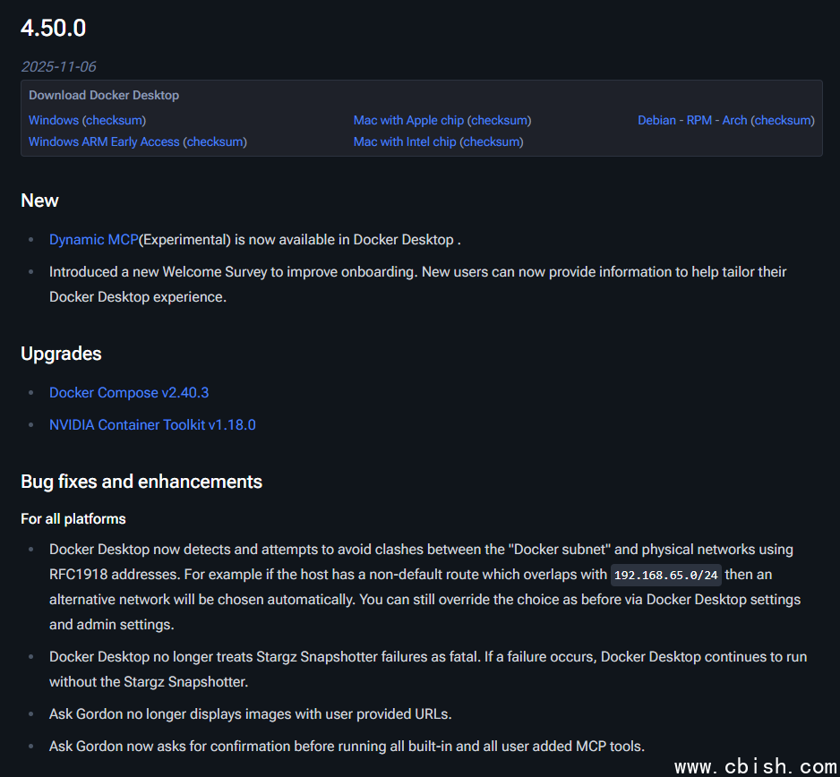The width and height of the screenshot is (840, 777).
Task: Click the Debian download link
Action: 656,120
